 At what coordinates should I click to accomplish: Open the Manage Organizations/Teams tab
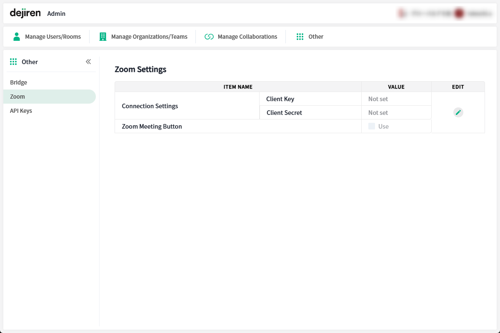(x=143, y=37)
